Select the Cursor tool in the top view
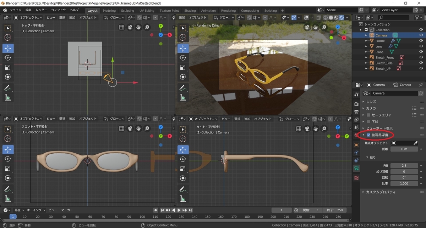426x228 pixels. [x=8, y=37]
